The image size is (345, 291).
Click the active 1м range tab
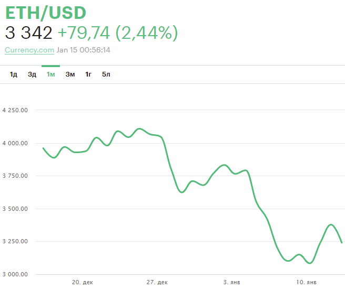pyautogui.click(x=51, y=74)
